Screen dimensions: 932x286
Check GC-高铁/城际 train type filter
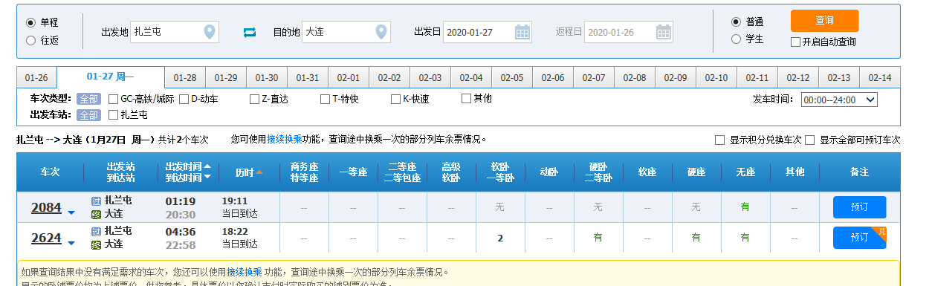tap(114, 99)
